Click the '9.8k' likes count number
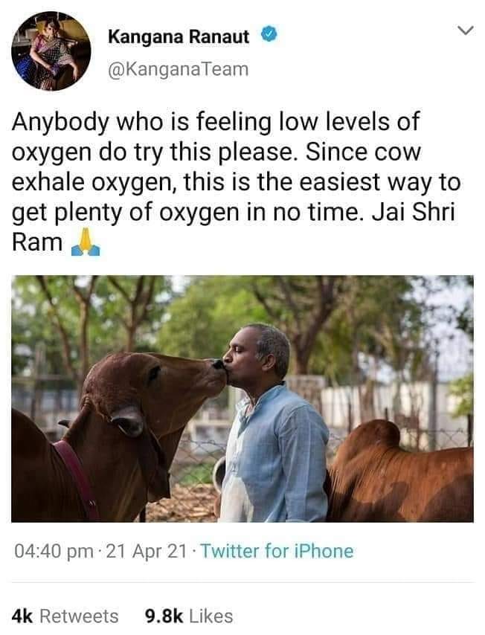The width and height of the screenshot is (485, 635). pyautogui.click(x=164, y=616)
